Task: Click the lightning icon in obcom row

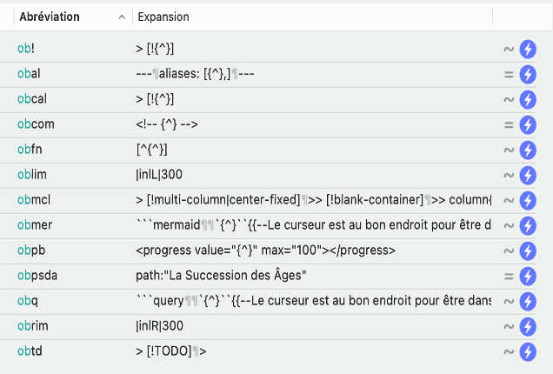Action: tap(528, 125)
